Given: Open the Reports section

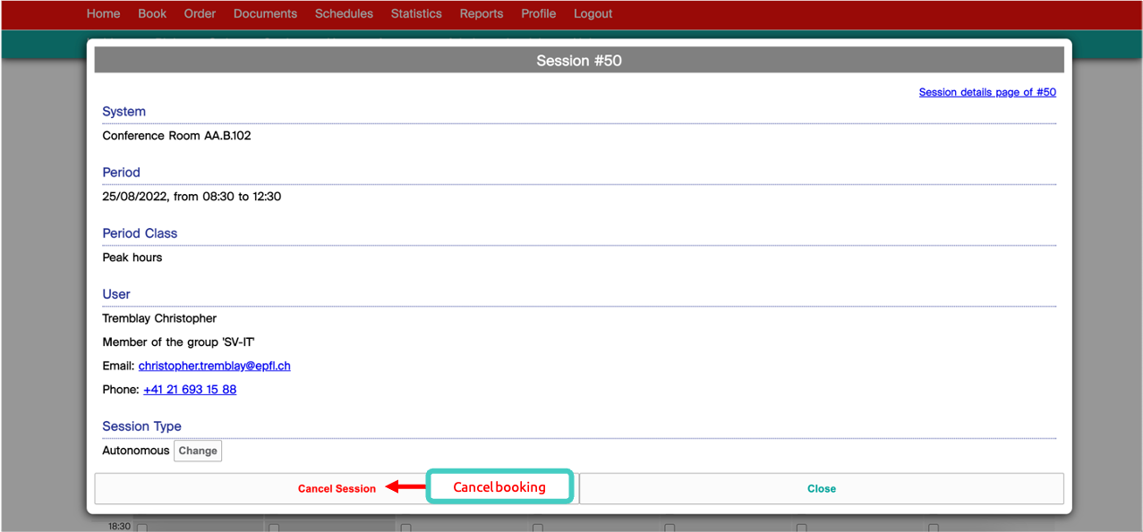Looking at the screenshot, I should (482, 13).
